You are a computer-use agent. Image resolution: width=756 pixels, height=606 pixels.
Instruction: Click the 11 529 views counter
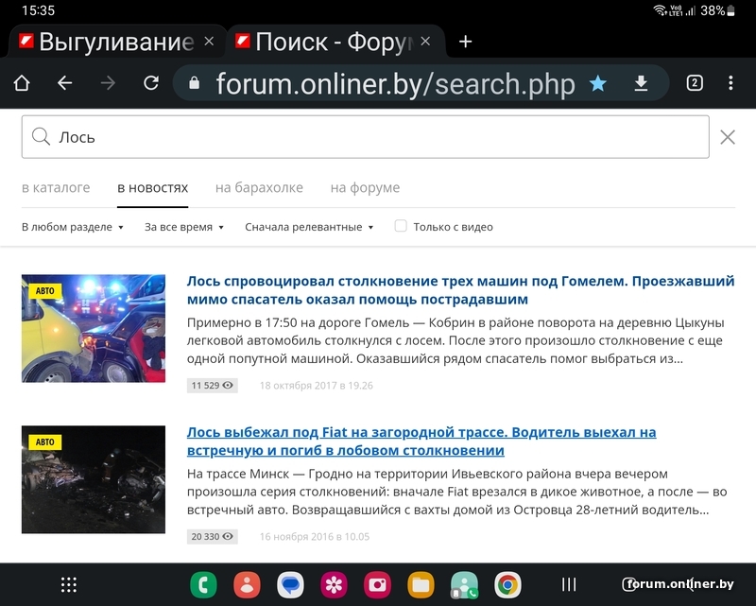pyautogui.click(x=212, y=385)
